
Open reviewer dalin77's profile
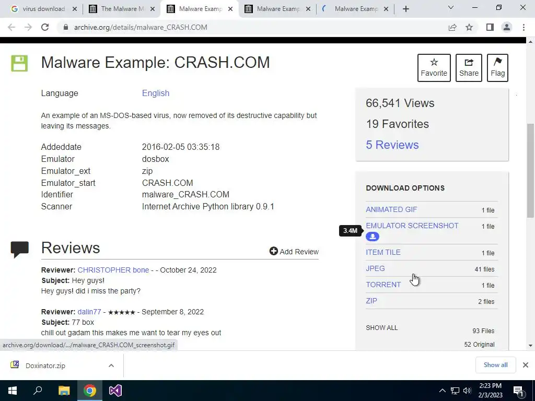(x=89, y=312)
